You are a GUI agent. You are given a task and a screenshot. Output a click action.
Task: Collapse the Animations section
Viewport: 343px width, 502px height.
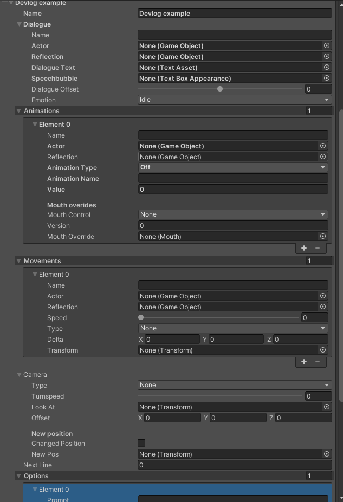pos(18,111)
